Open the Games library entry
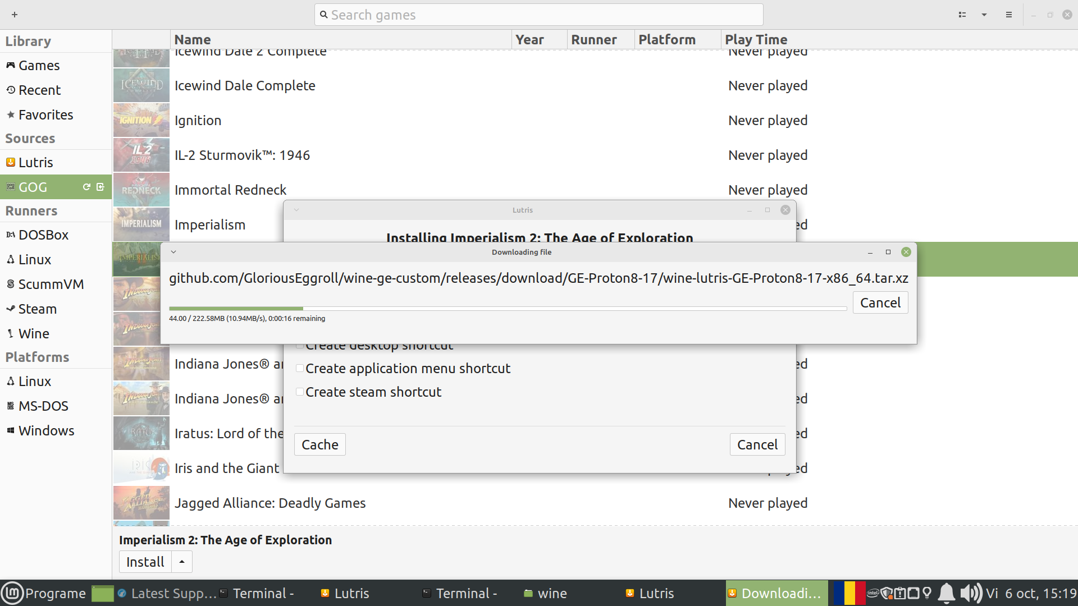The image size is (1078, 606). click(x=56, y=66)
